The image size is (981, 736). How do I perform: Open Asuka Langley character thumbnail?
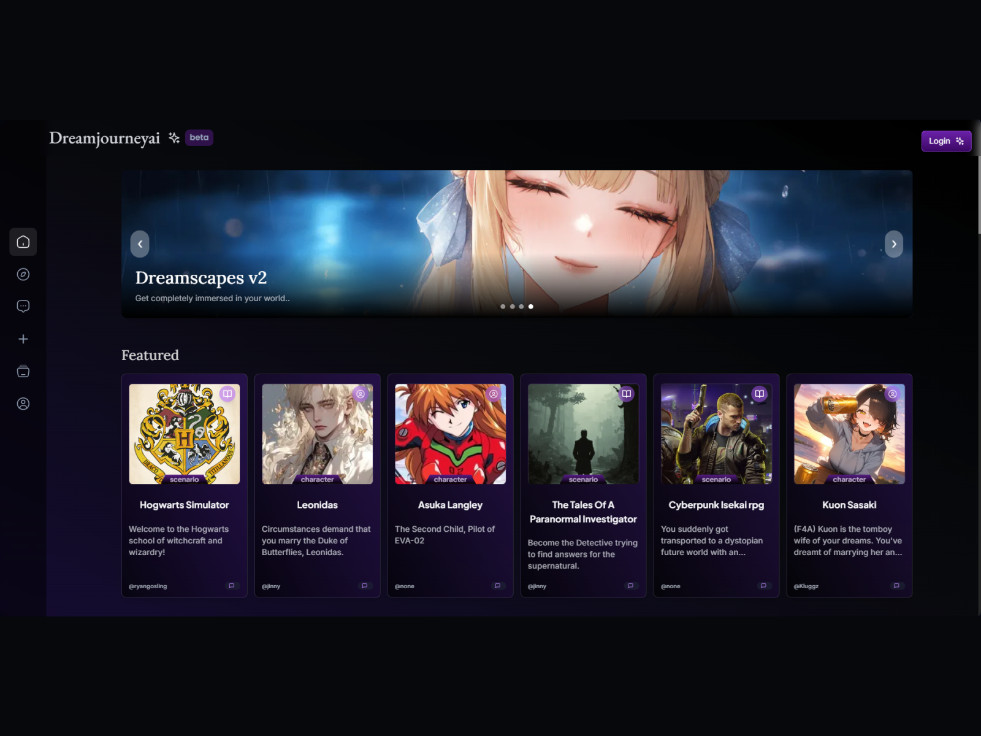pos(451,434)
